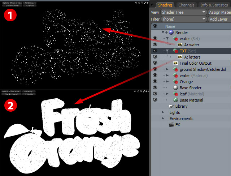Open the Shader Tree view dropdown
Image resolution: width=231 pixels, height=176 pixels.
pos(184,12)
